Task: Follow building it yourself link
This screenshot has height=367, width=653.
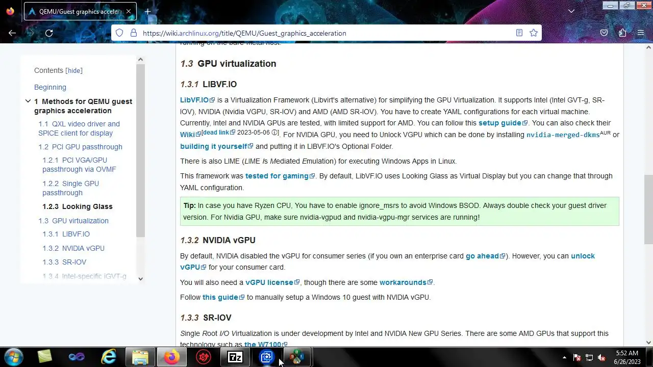Action: click(217, 146)
